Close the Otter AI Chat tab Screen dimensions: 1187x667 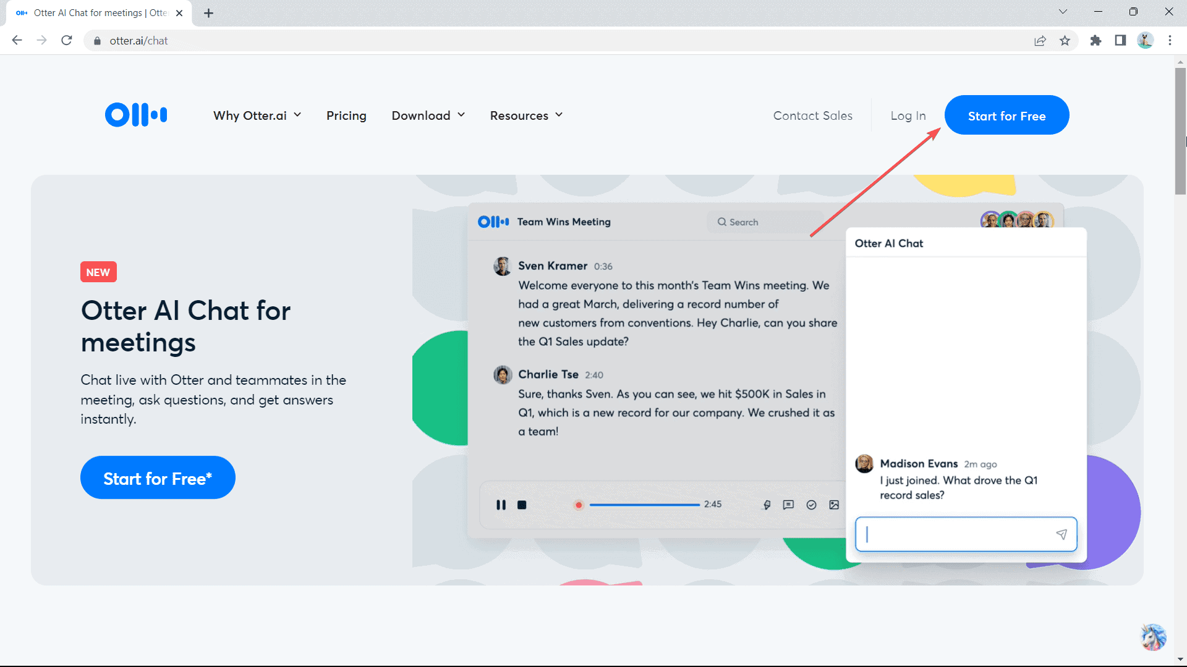179,13
